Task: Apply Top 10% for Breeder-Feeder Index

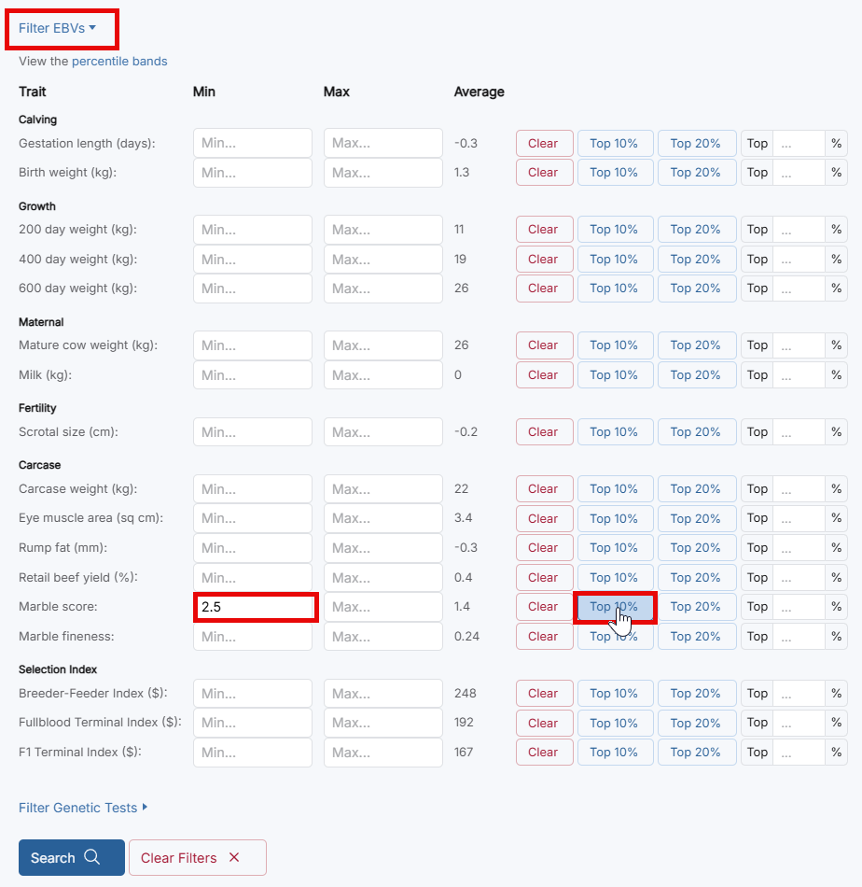Action: pyautogui.click(x=615, y=693)
